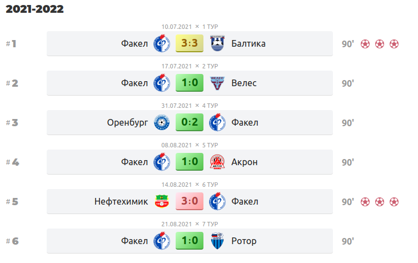
Task: Click the Оренбург club crest
Action: click(162, 122)
